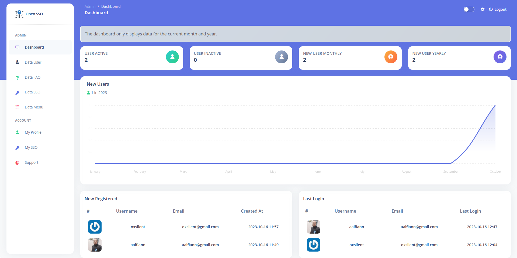
Task: Click the green User Active card icon
Action: (x=172, y=57)
